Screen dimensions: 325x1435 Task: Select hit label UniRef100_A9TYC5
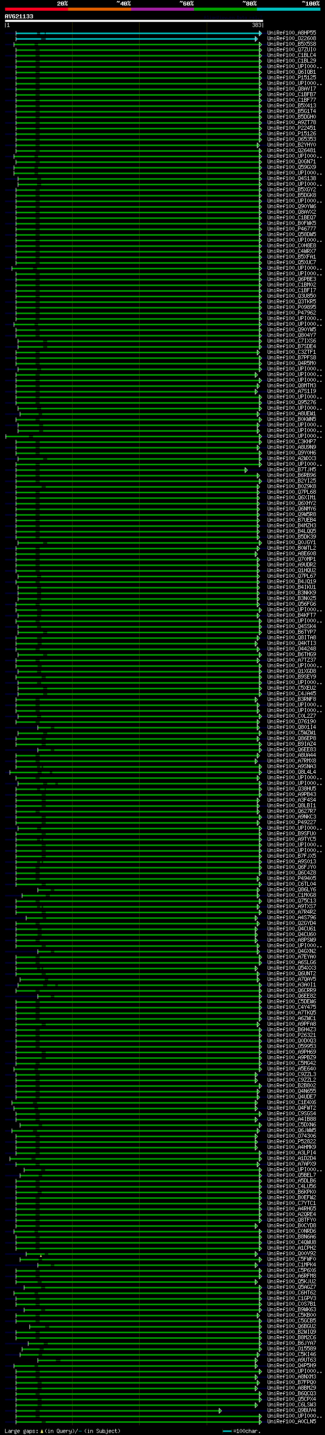[291, 839]
